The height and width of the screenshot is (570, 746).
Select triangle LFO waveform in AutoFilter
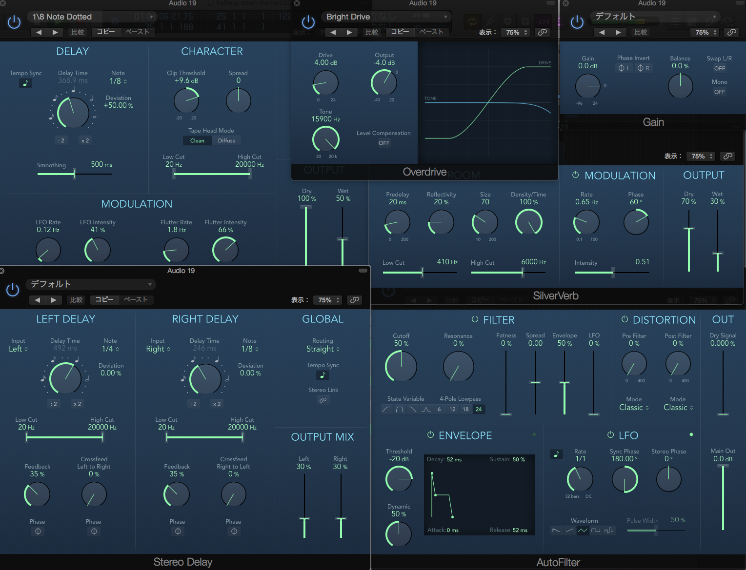[583, 530]
